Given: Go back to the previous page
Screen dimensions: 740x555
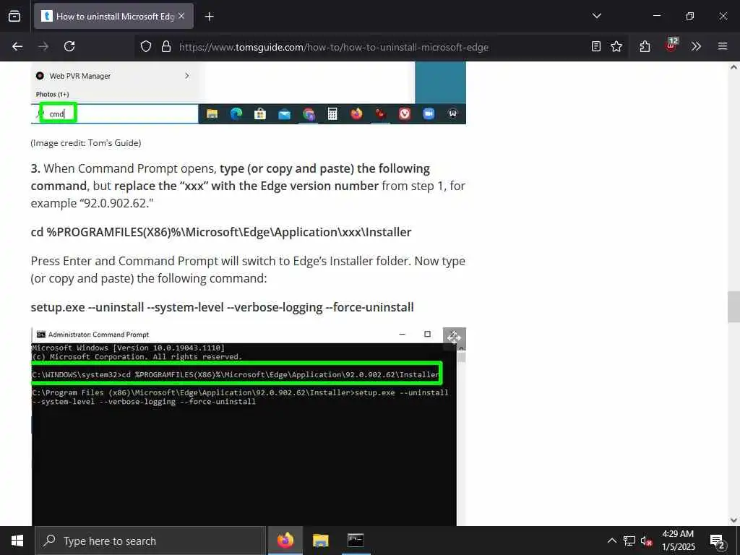Looking at the screenshot, I should pyautogui.click(x=17, y=46).
